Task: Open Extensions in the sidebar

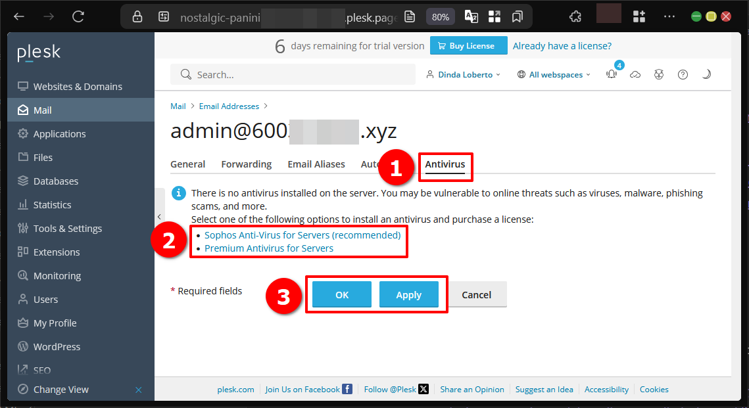Action: coord(57,252)
